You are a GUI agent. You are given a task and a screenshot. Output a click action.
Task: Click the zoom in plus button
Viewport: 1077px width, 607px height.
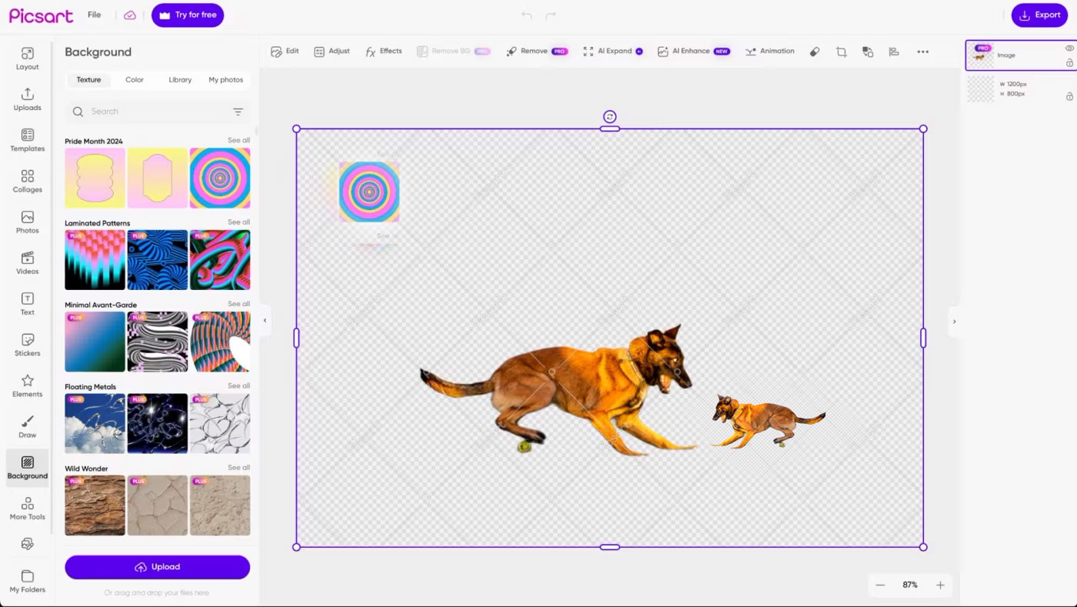click(x=940, y=585)
